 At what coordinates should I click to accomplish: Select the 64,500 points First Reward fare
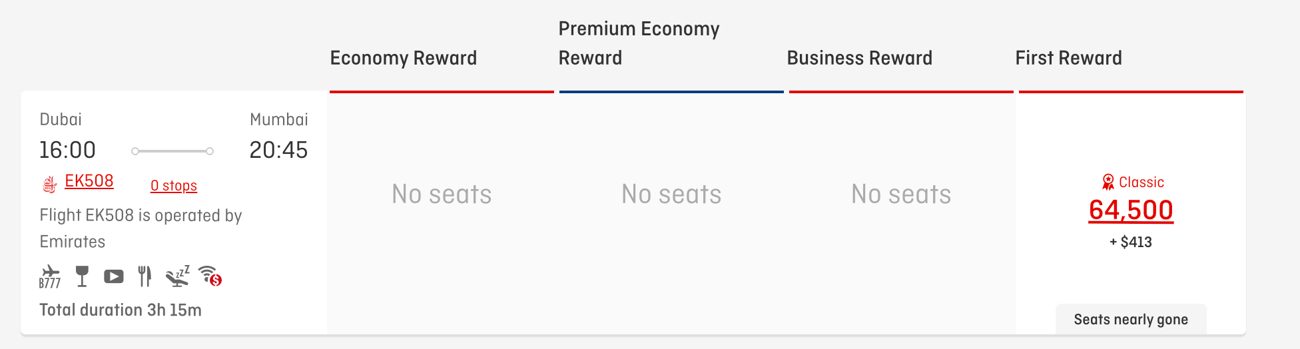[1131, 210]
